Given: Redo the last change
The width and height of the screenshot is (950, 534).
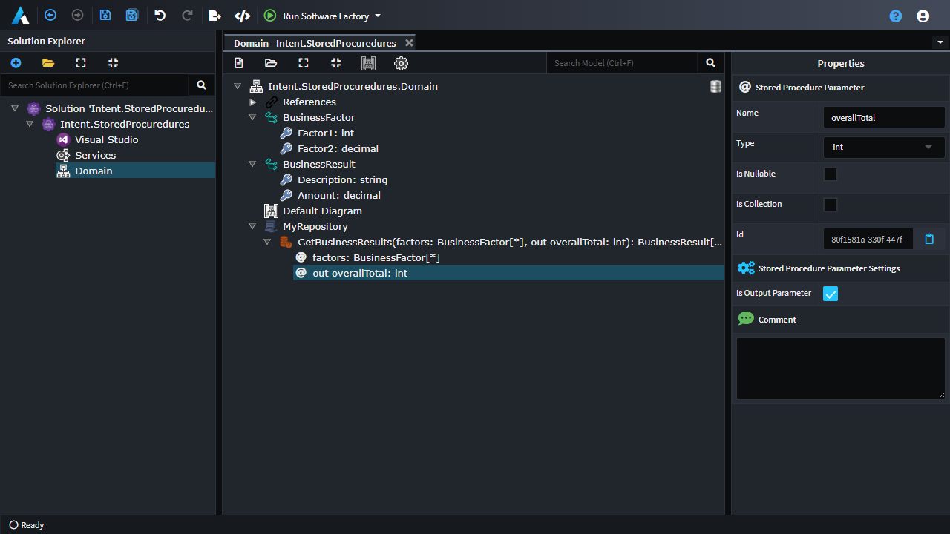Looking at the screenshot, I should pyautogui.click(x=187, y=15).
